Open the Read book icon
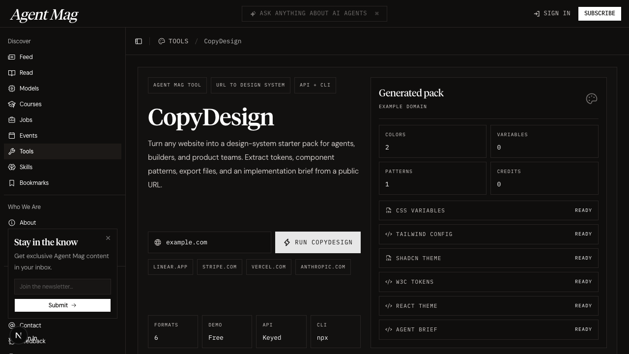Viewport: 629px width, 354px height. point(12,73)
